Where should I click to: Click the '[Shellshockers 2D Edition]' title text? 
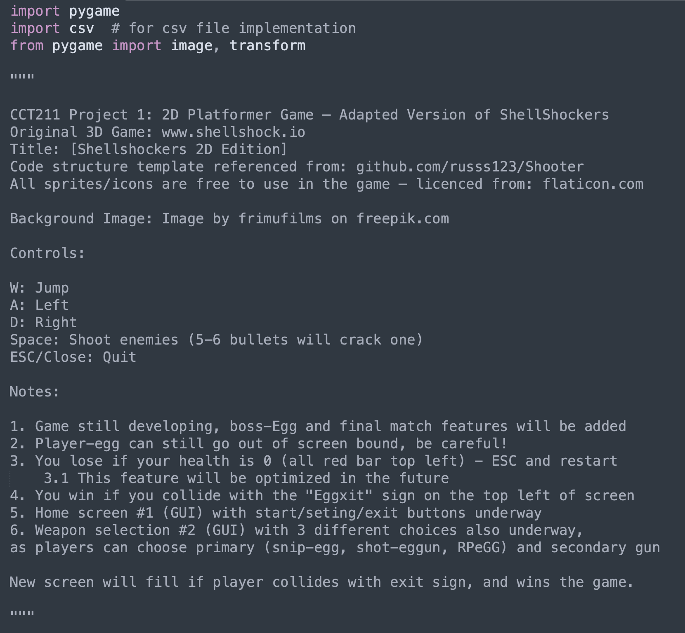pyautogui.click(x=178, y=150)
